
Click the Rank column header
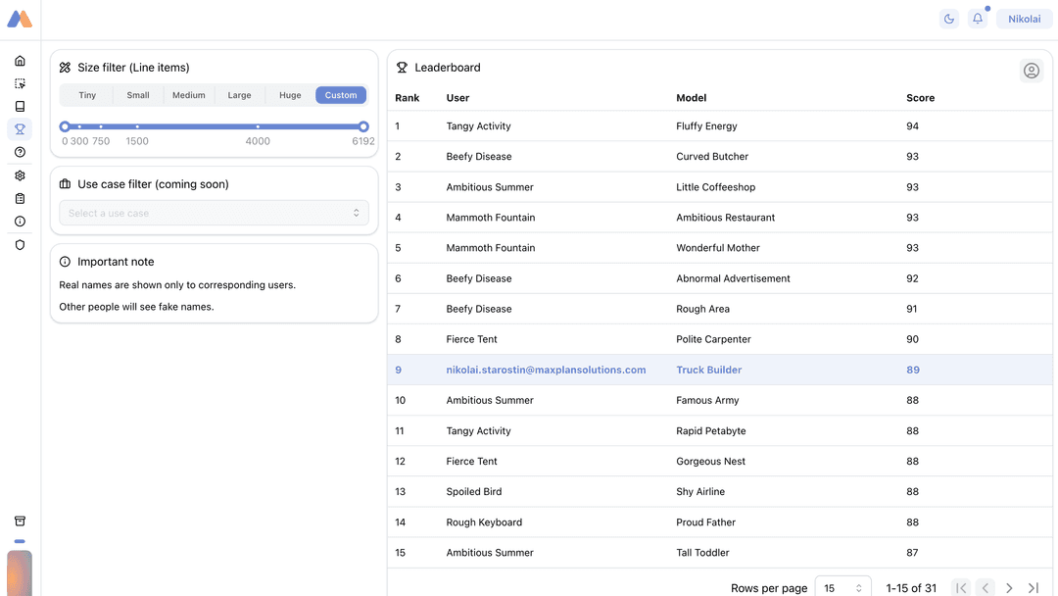pyautogui.click(x=407, y=98)
